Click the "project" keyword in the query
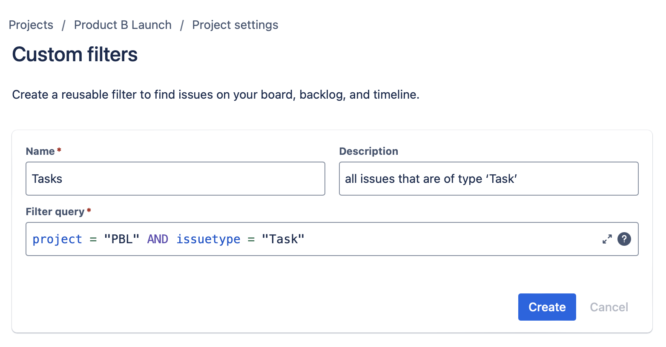Image resolution: width=666 pixels, height=347 pixels. (x=57, y=239)
